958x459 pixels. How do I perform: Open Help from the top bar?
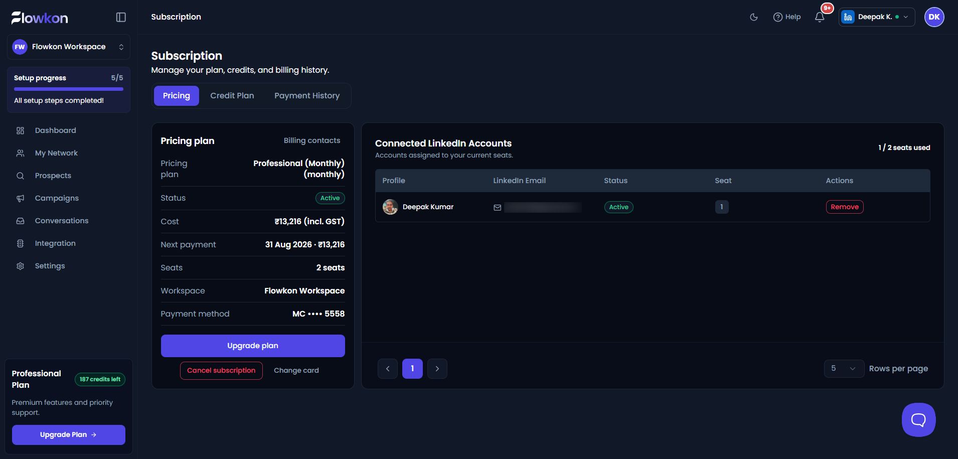pyautogui.click(x=787, y=17)
